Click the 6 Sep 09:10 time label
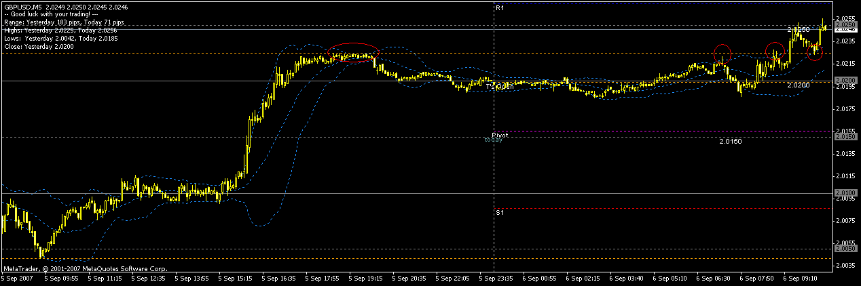Viewport: 861px width, 286px height. [799, 278]
